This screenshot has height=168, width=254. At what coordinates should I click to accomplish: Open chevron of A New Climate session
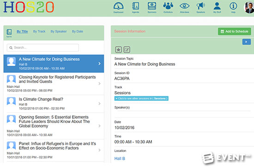pos(99,64)
